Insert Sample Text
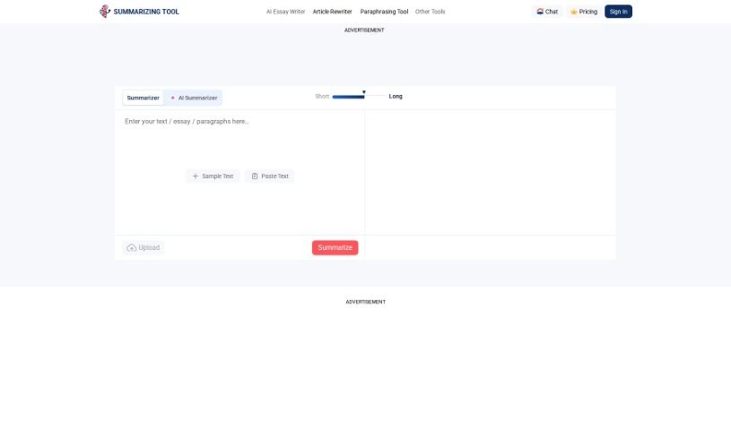Viewport: 731px width, 430px height. (x=213, y=176)
